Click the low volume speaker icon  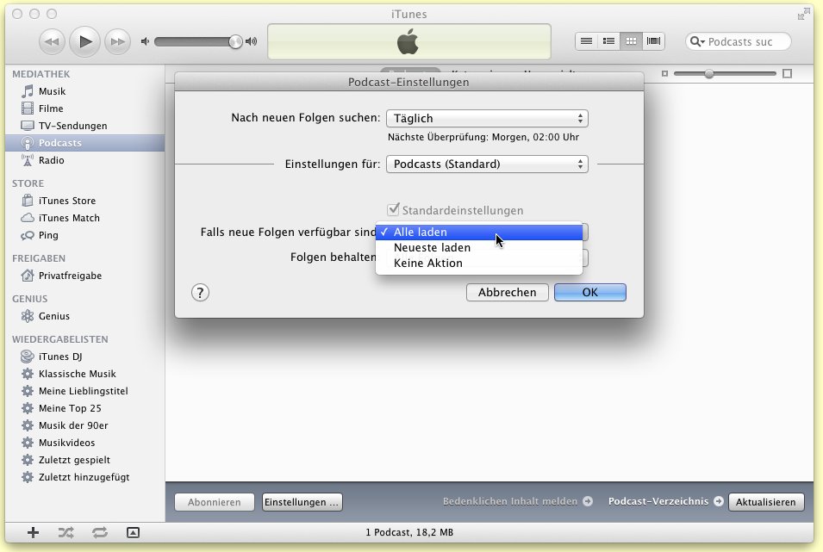coord(145,41)
